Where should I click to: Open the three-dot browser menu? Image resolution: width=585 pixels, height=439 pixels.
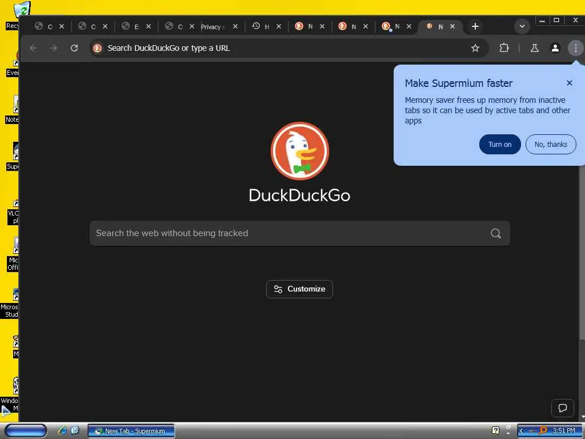click(x=575, y=48)
